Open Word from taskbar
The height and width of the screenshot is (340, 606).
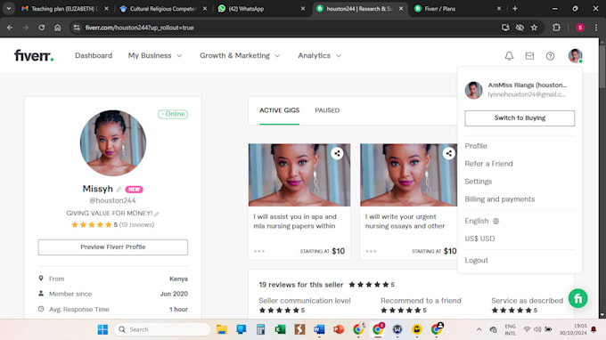point(319,329)
